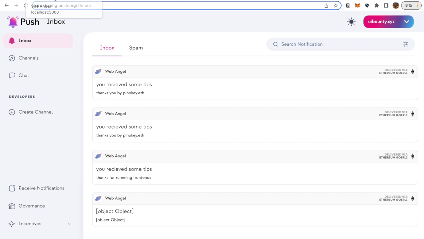Open the MetaMask fox extension
The height and width of the screenshot is (239, 424).
pos(357,6)
